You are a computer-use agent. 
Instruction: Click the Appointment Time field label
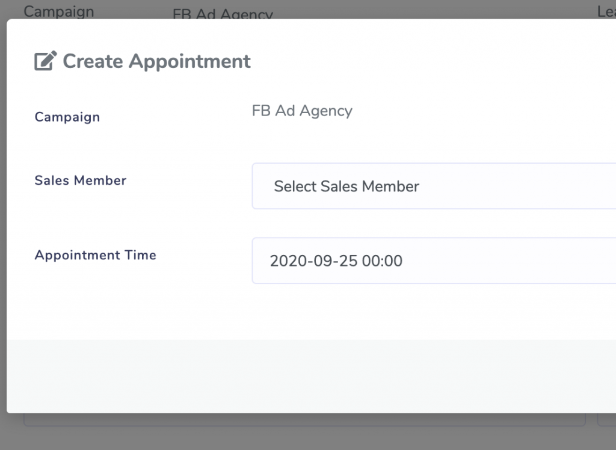pyautogui.click(x=96, y=255)
